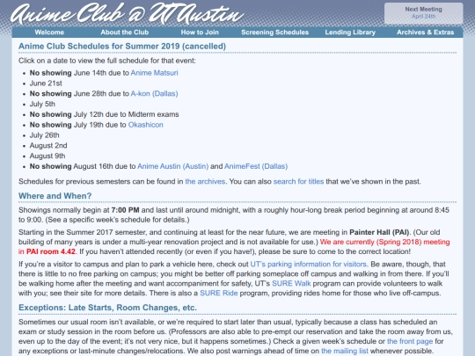
Task: Click the bold 7:00 PM text
Action: coord(125,210)
